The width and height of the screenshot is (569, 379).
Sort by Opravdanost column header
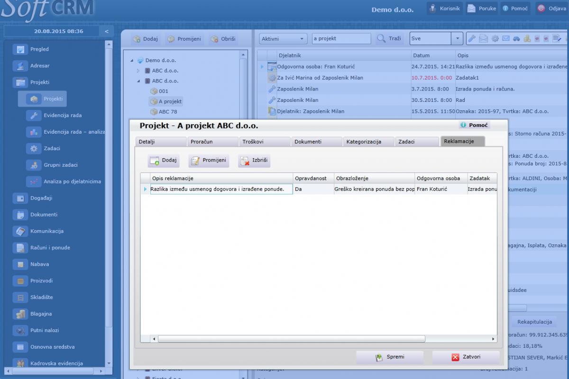click(313, 179)
